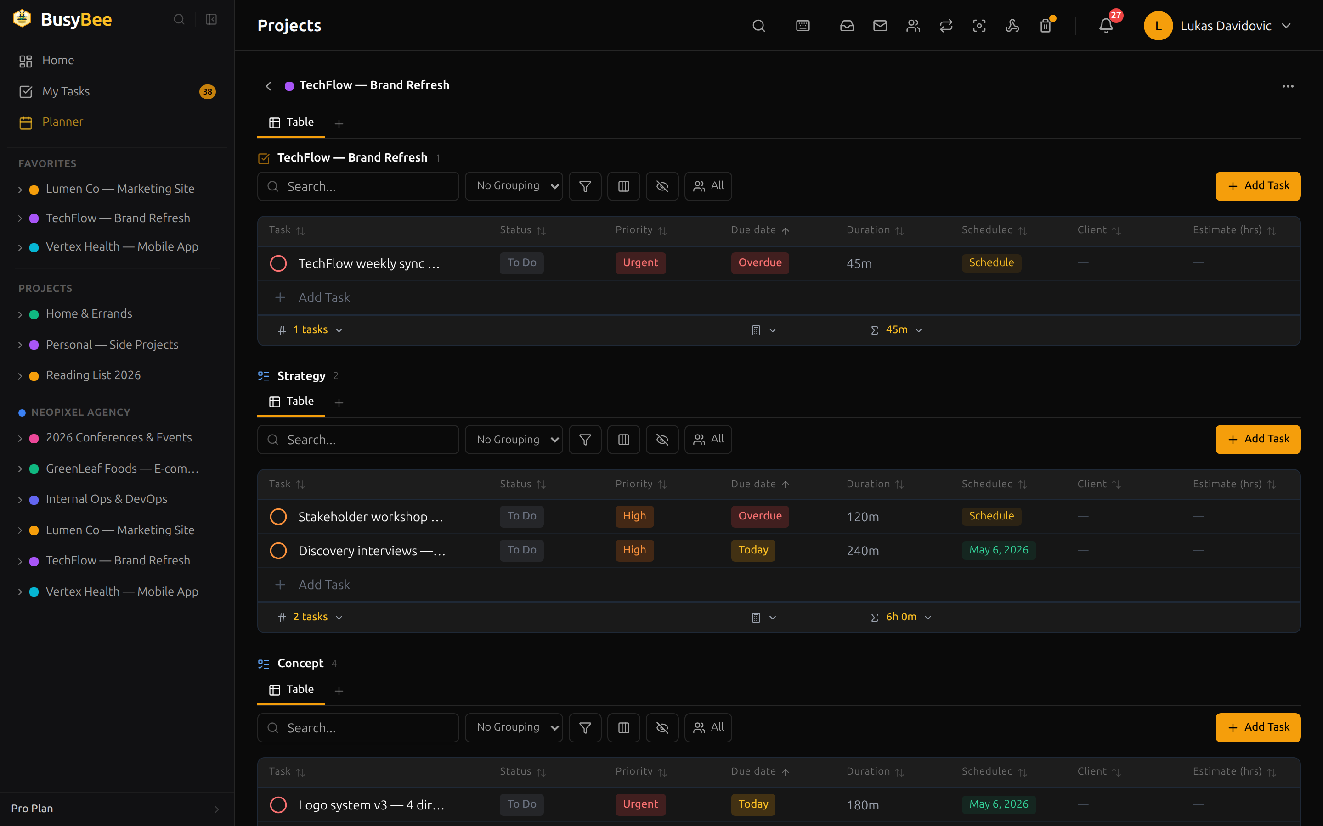Mark Discovery interviews task complete

[278, 551]
